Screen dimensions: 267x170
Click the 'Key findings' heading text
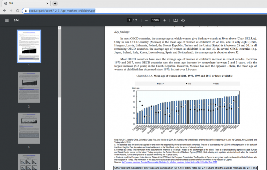click(x=122, y=32)
